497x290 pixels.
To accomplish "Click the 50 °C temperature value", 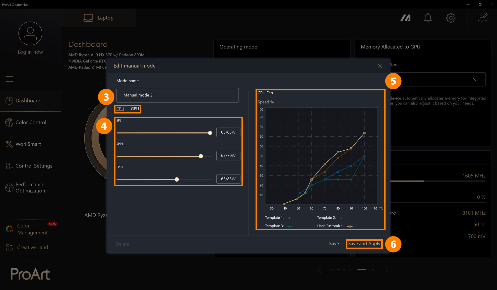I will click(479, 224).
